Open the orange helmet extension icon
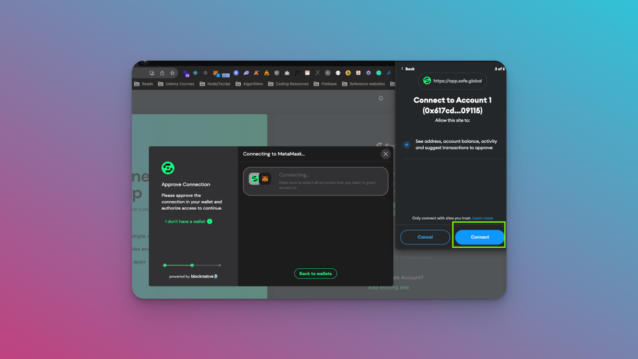 (267, 73)
